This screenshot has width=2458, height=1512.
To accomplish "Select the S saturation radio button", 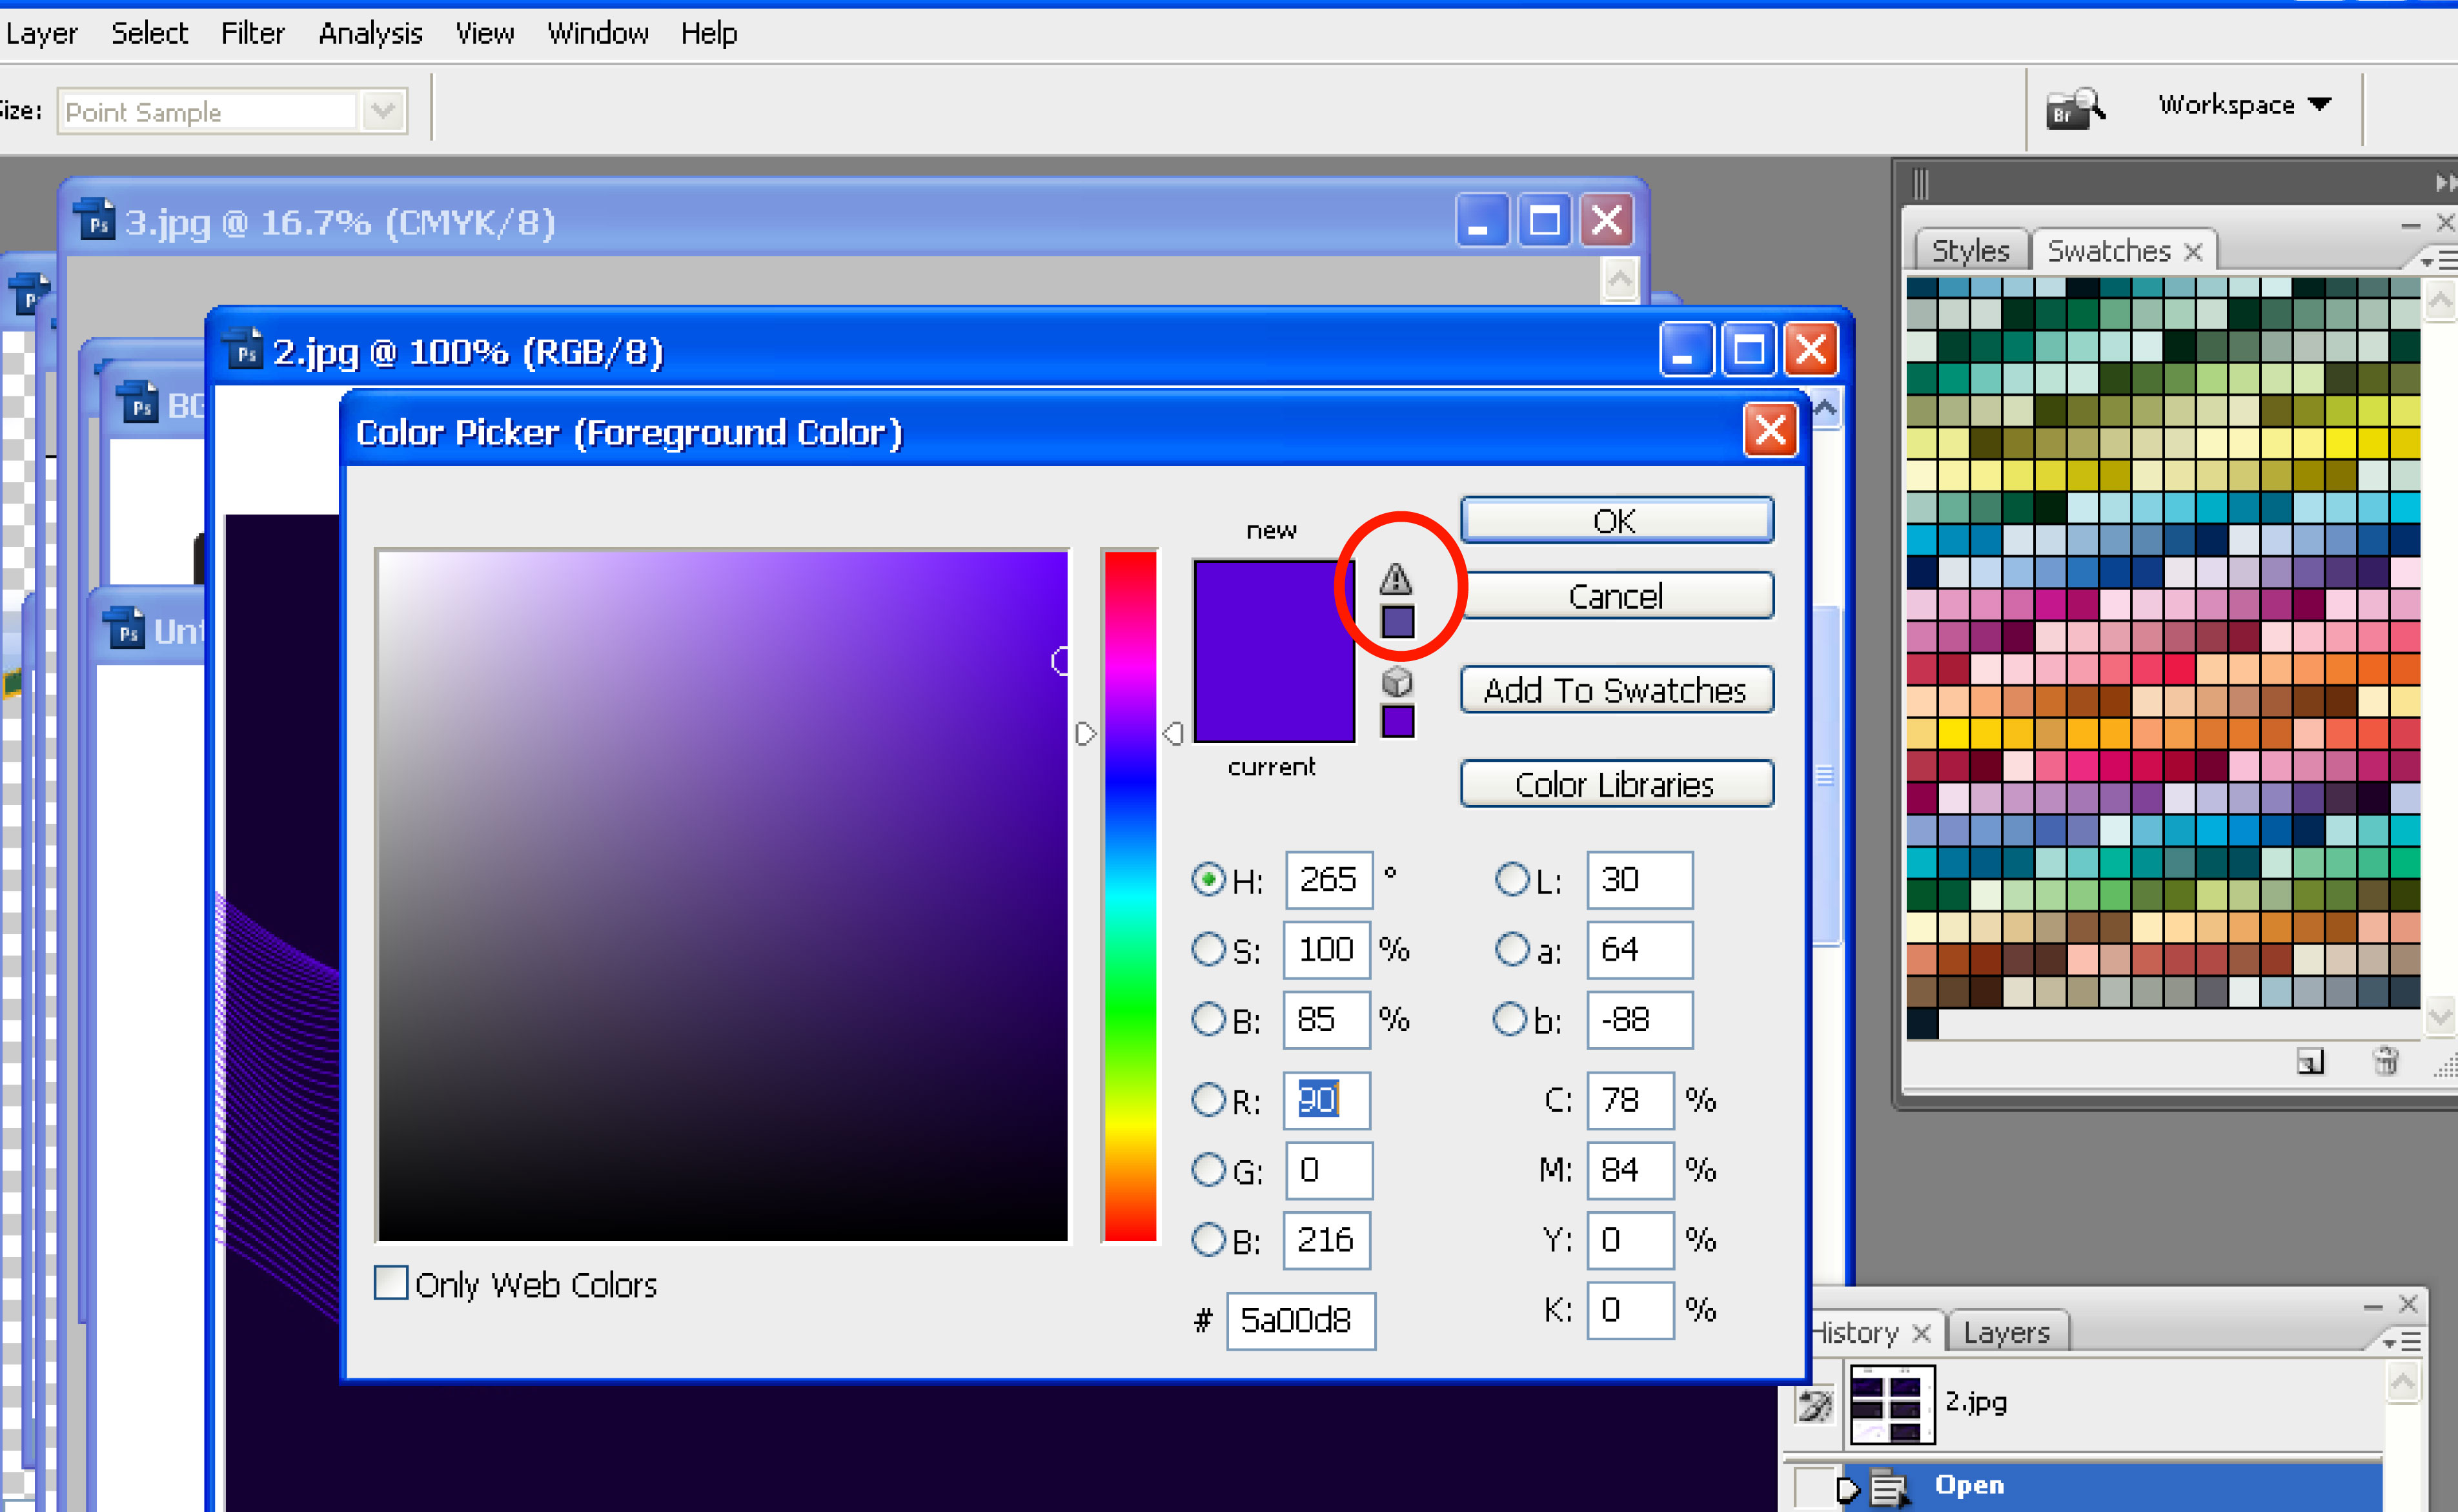I will [x=1208, y=949].
